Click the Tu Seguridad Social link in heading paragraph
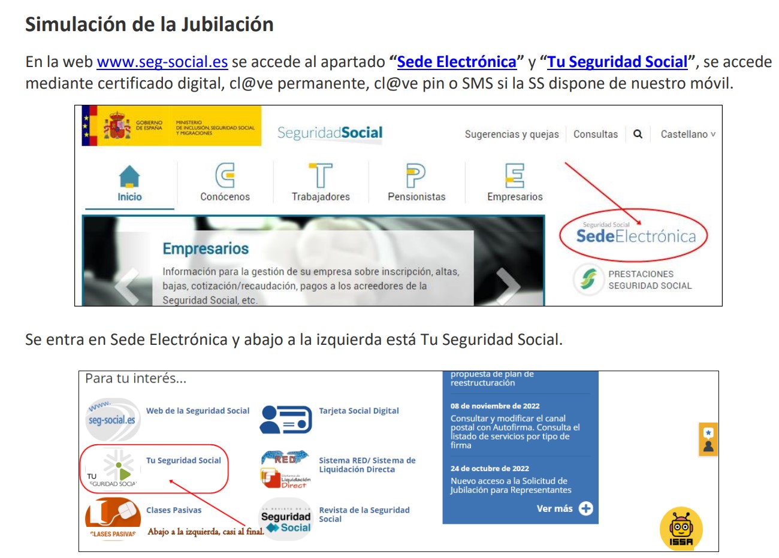The image size is (779, 558). pos(617,62)
